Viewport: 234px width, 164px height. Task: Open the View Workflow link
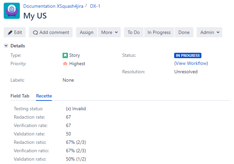[x=191, y=63]
